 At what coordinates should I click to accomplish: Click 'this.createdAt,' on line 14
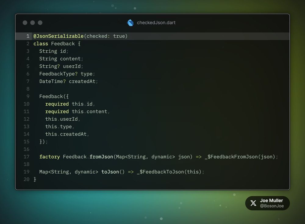(67, 134)
